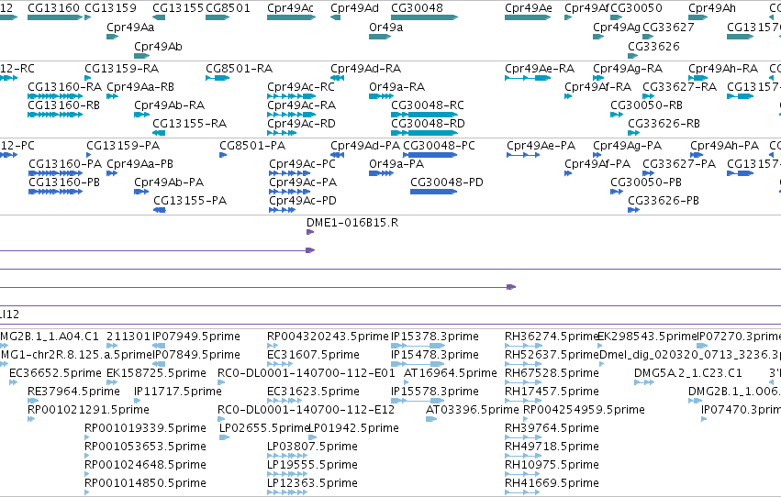The image size is (781, 497).
Task: Open the Cpr49Ac-PC protein label
Action: click(x=302, y=164)
